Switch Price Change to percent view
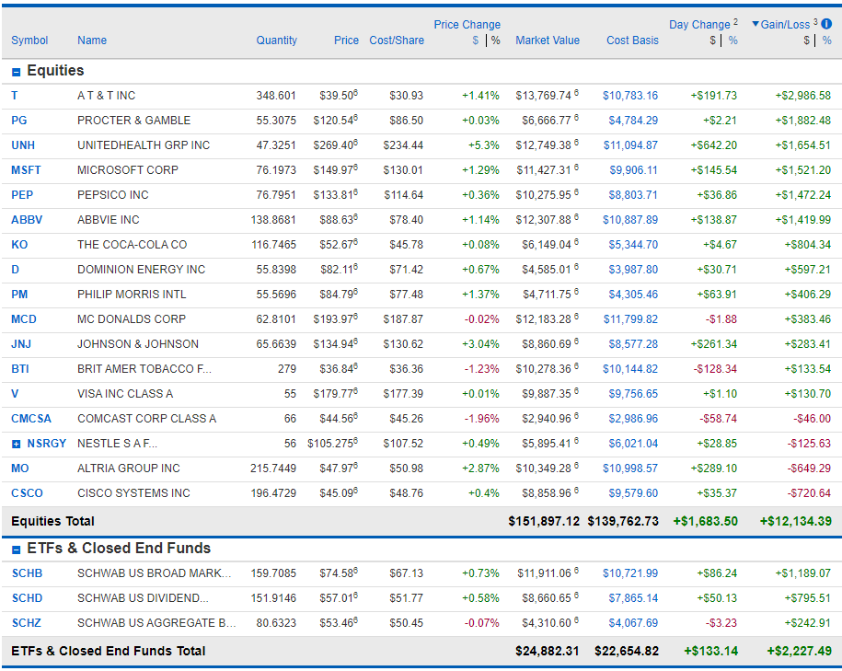The width and height of the screenshot is (842, 671). click(495, 40)
